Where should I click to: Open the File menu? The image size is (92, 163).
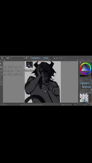point(1,56)
